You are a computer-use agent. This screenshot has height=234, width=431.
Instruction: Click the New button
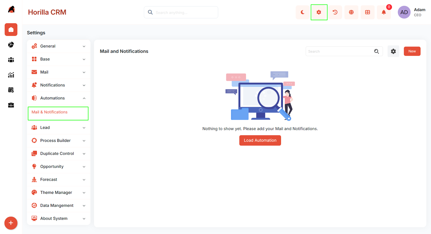pos(412,51)
